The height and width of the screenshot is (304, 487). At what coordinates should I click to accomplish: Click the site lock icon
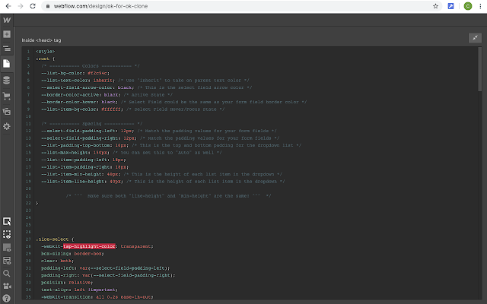[48, 6]
